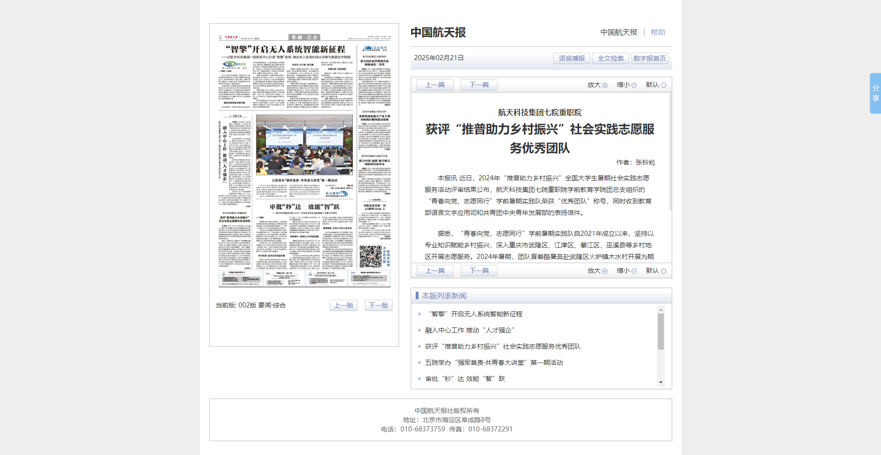Screen dimensions: 881x455
Task: Click the QR code on newspaper page
Action: 370,257
